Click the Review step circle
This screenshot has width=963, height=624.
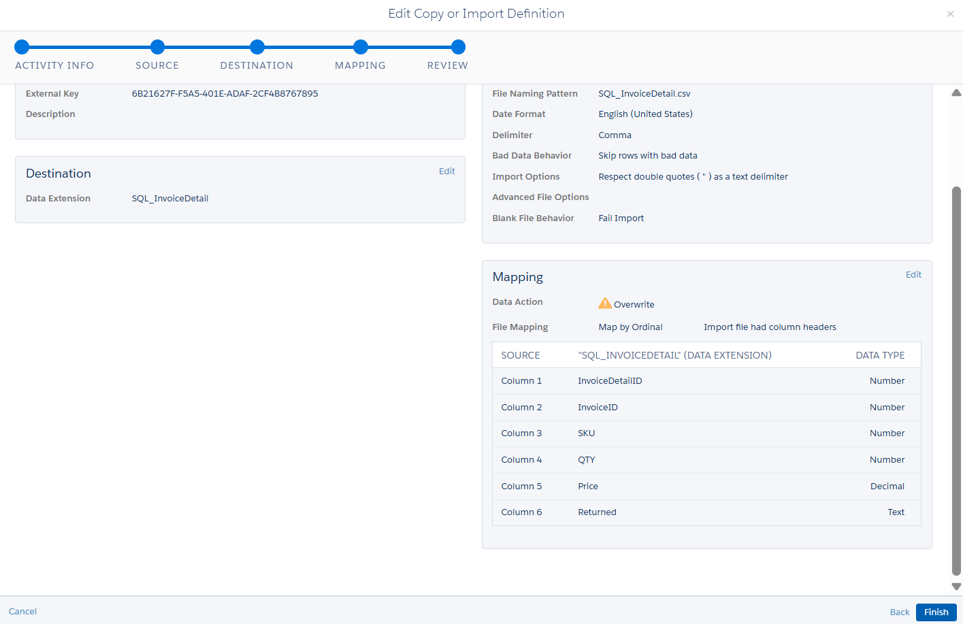458,47
